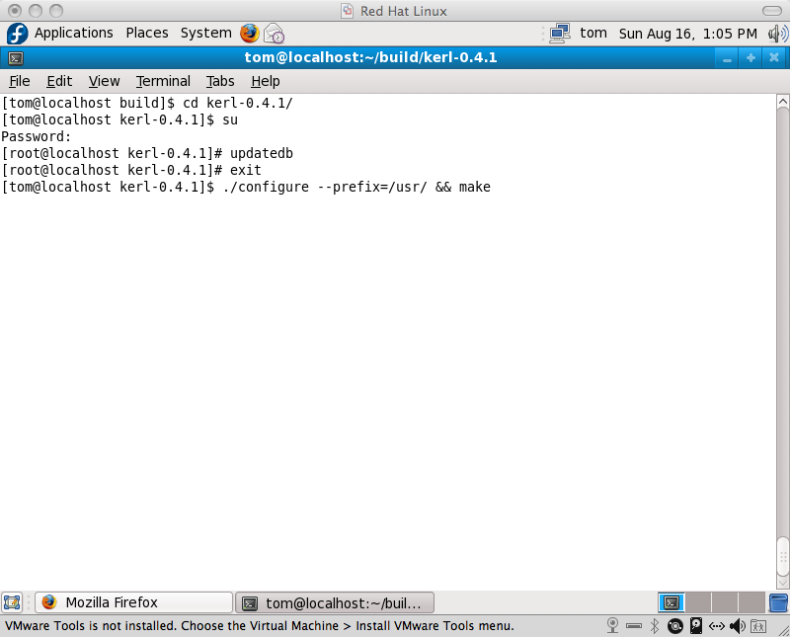Click the volume speaker icon in top panel

[777, 33]
